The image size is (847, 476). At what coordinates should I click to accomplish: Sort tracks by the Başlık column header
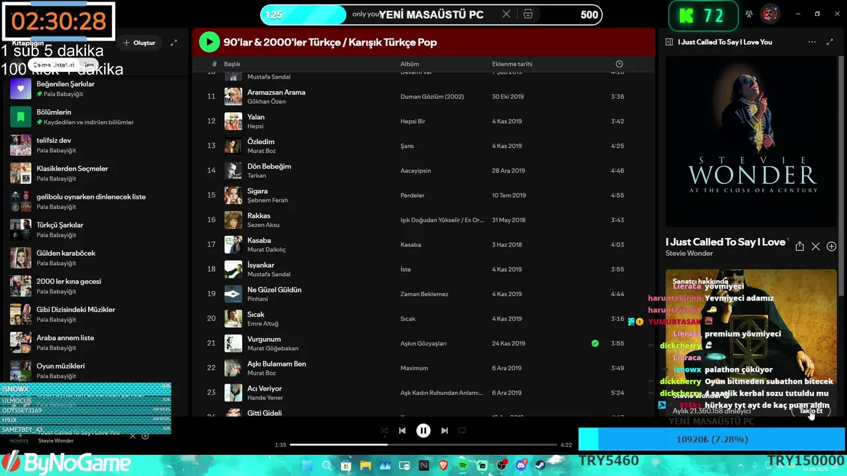232,64
